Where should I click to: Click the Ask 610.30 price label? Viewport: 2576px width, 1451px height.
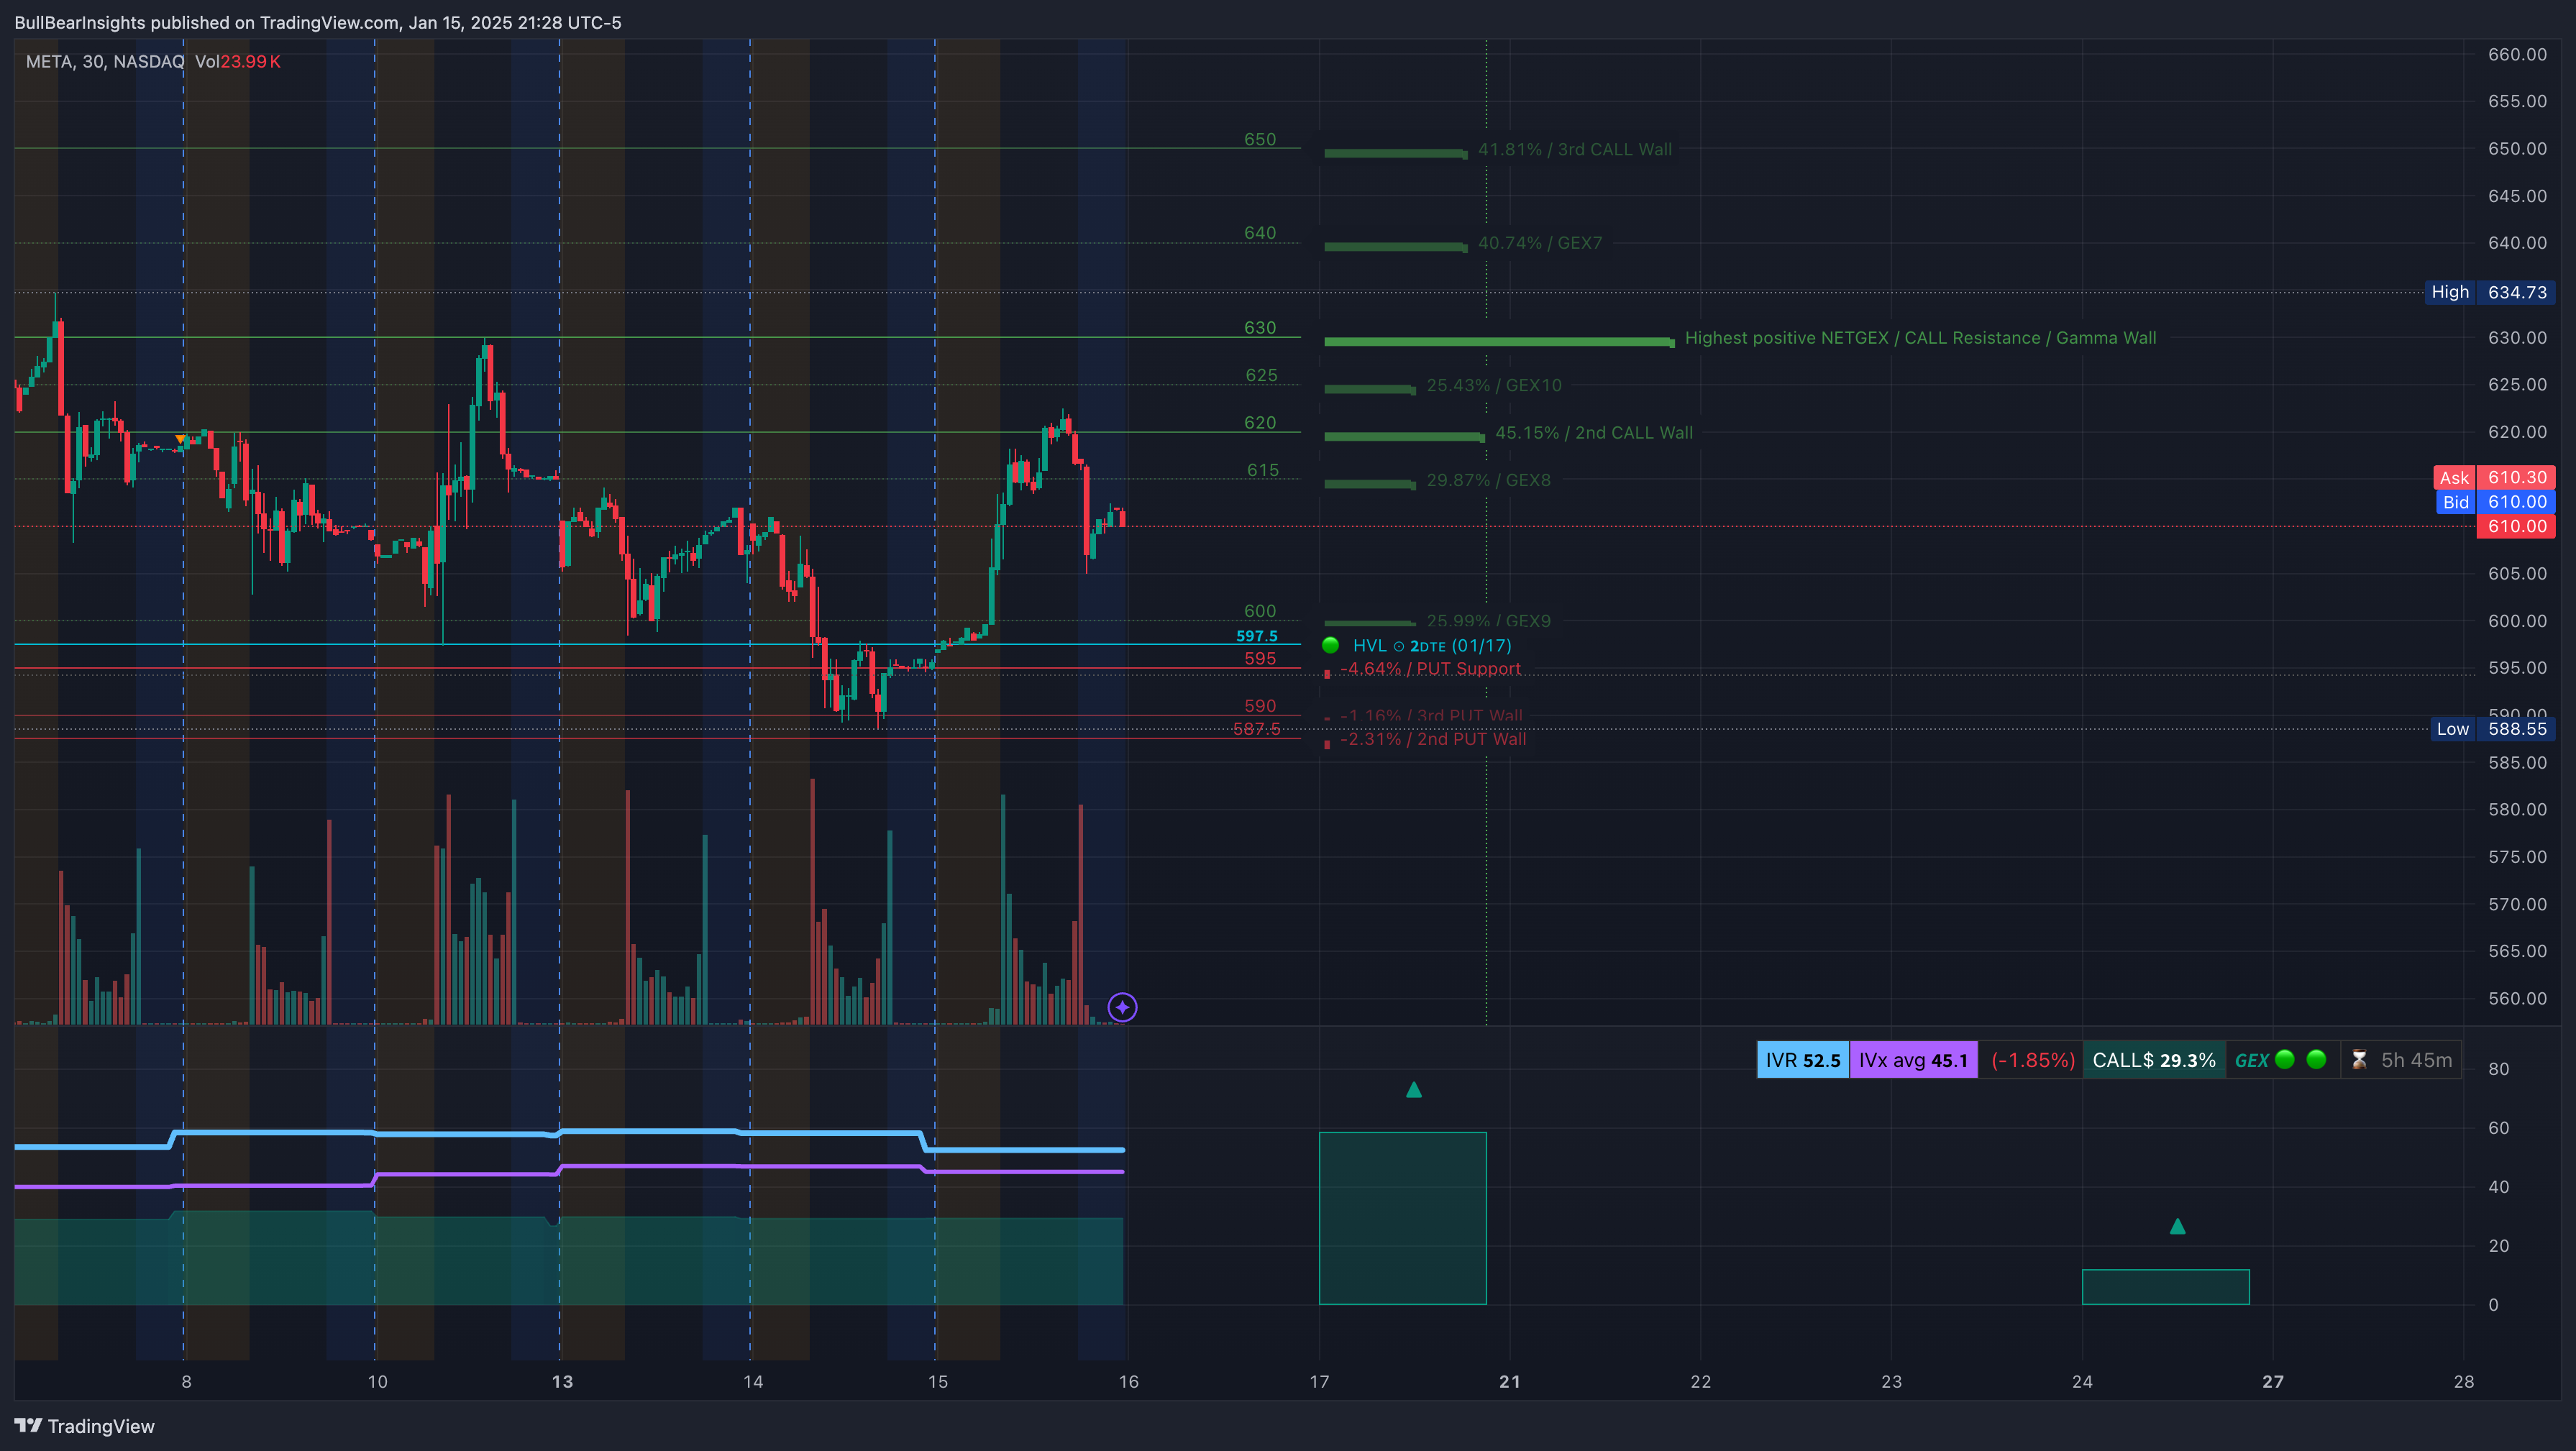[x=2494, y=477]
